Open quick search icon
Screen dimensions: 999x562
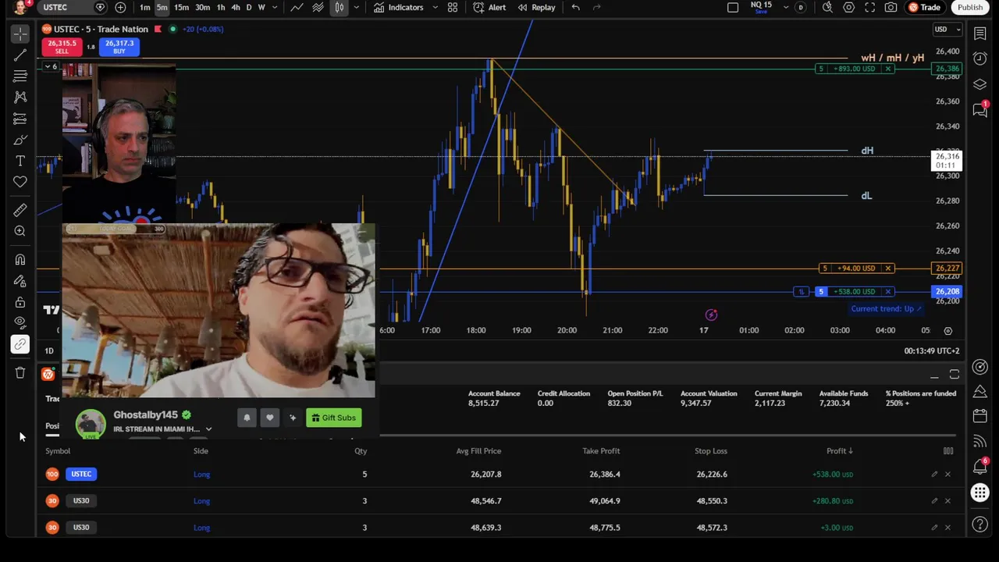tap(827, 7)
